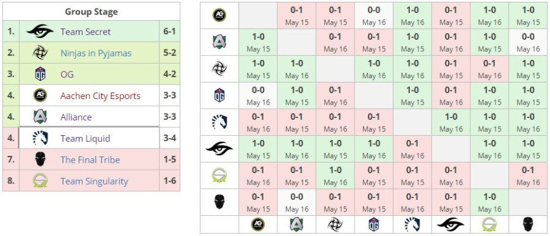Click the Group Stage table header
The height and width of the screenshot is (236, 550).
click(91, 12)
